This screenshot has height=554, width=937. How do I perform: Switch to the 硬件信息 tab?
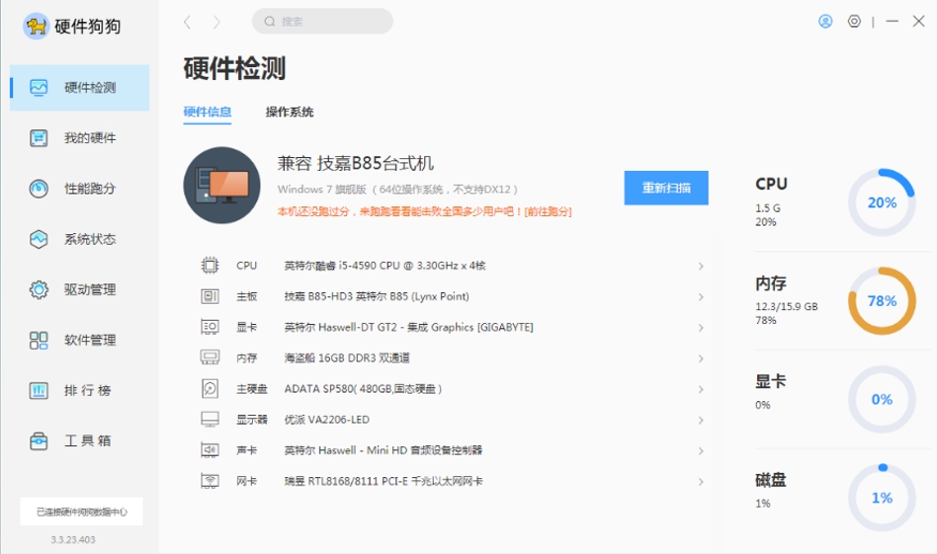[x=207, y=113]
